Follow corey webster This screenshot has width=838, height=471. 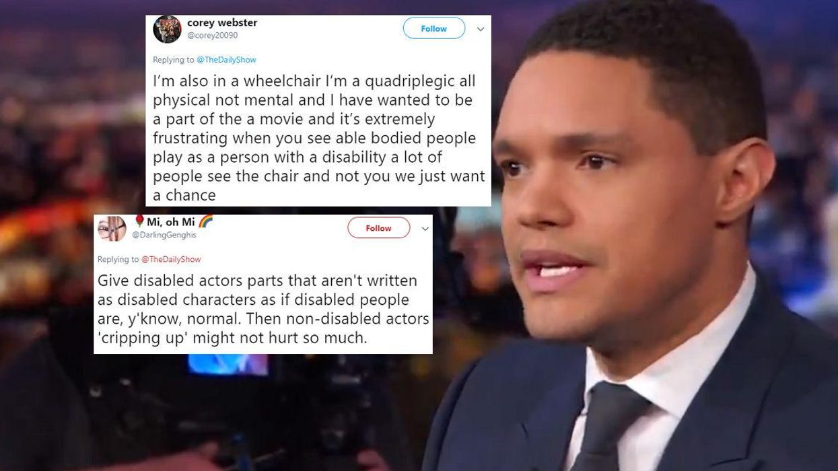[x=434, y=29]
